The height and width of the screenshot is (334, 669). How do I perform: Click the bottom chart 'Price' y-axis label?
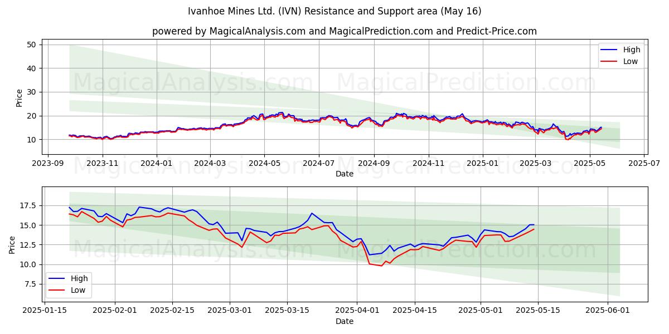click(12, 244)
